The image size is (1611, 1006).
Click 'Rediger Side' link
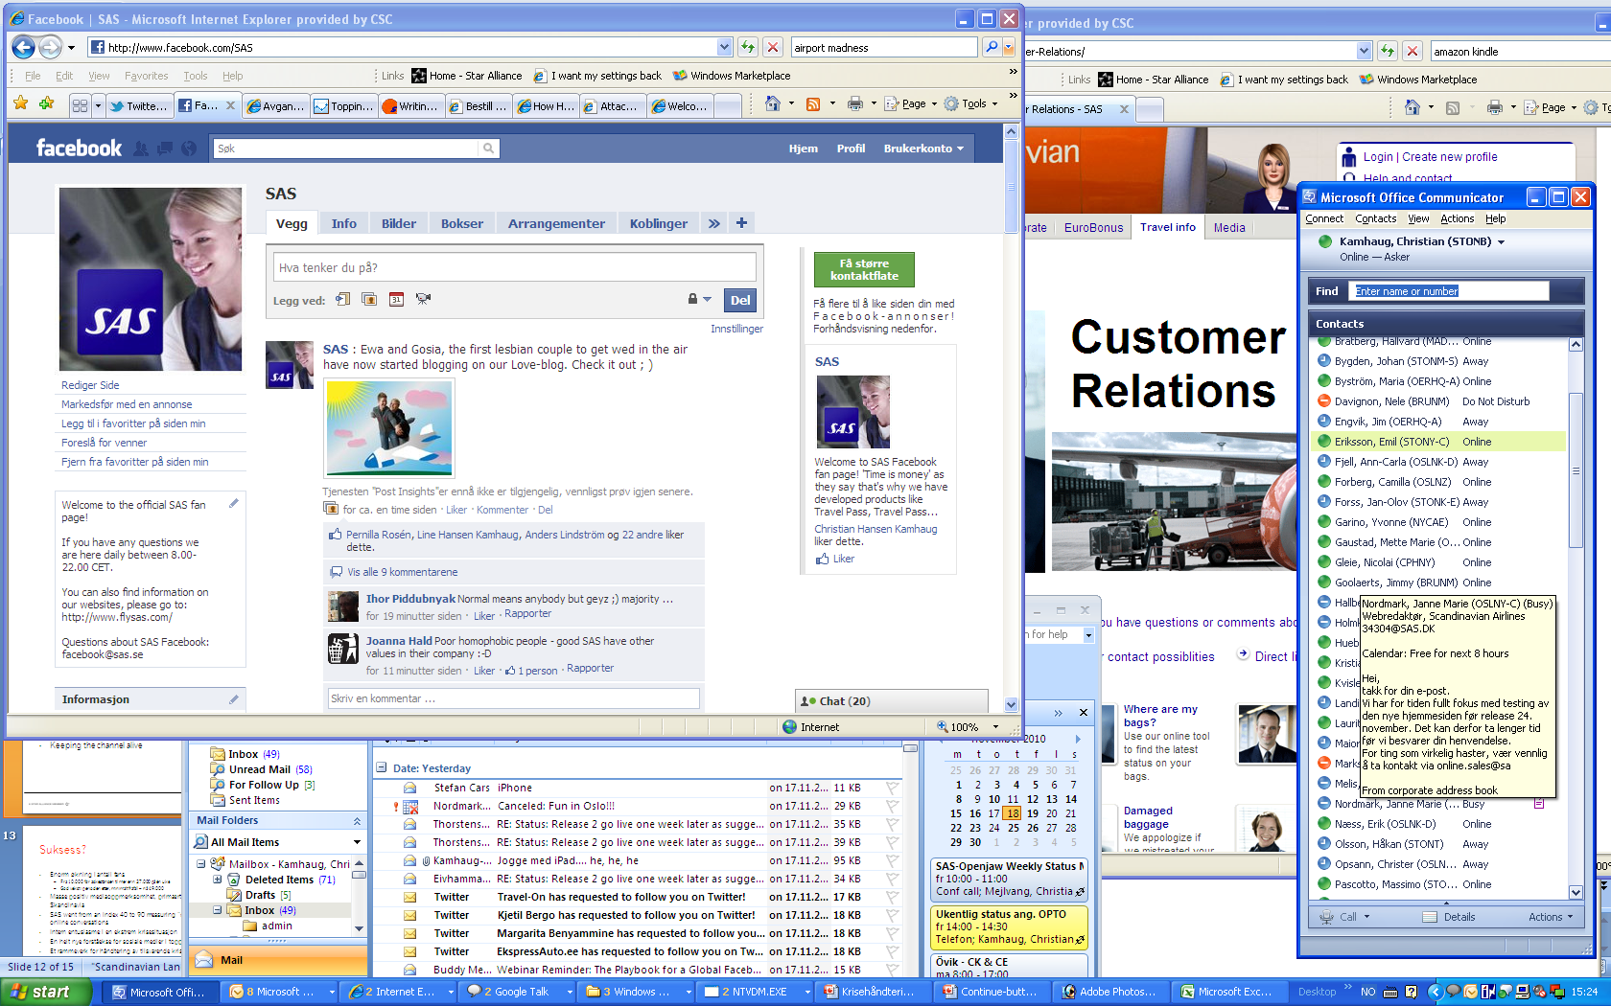[x=90, y=385]
